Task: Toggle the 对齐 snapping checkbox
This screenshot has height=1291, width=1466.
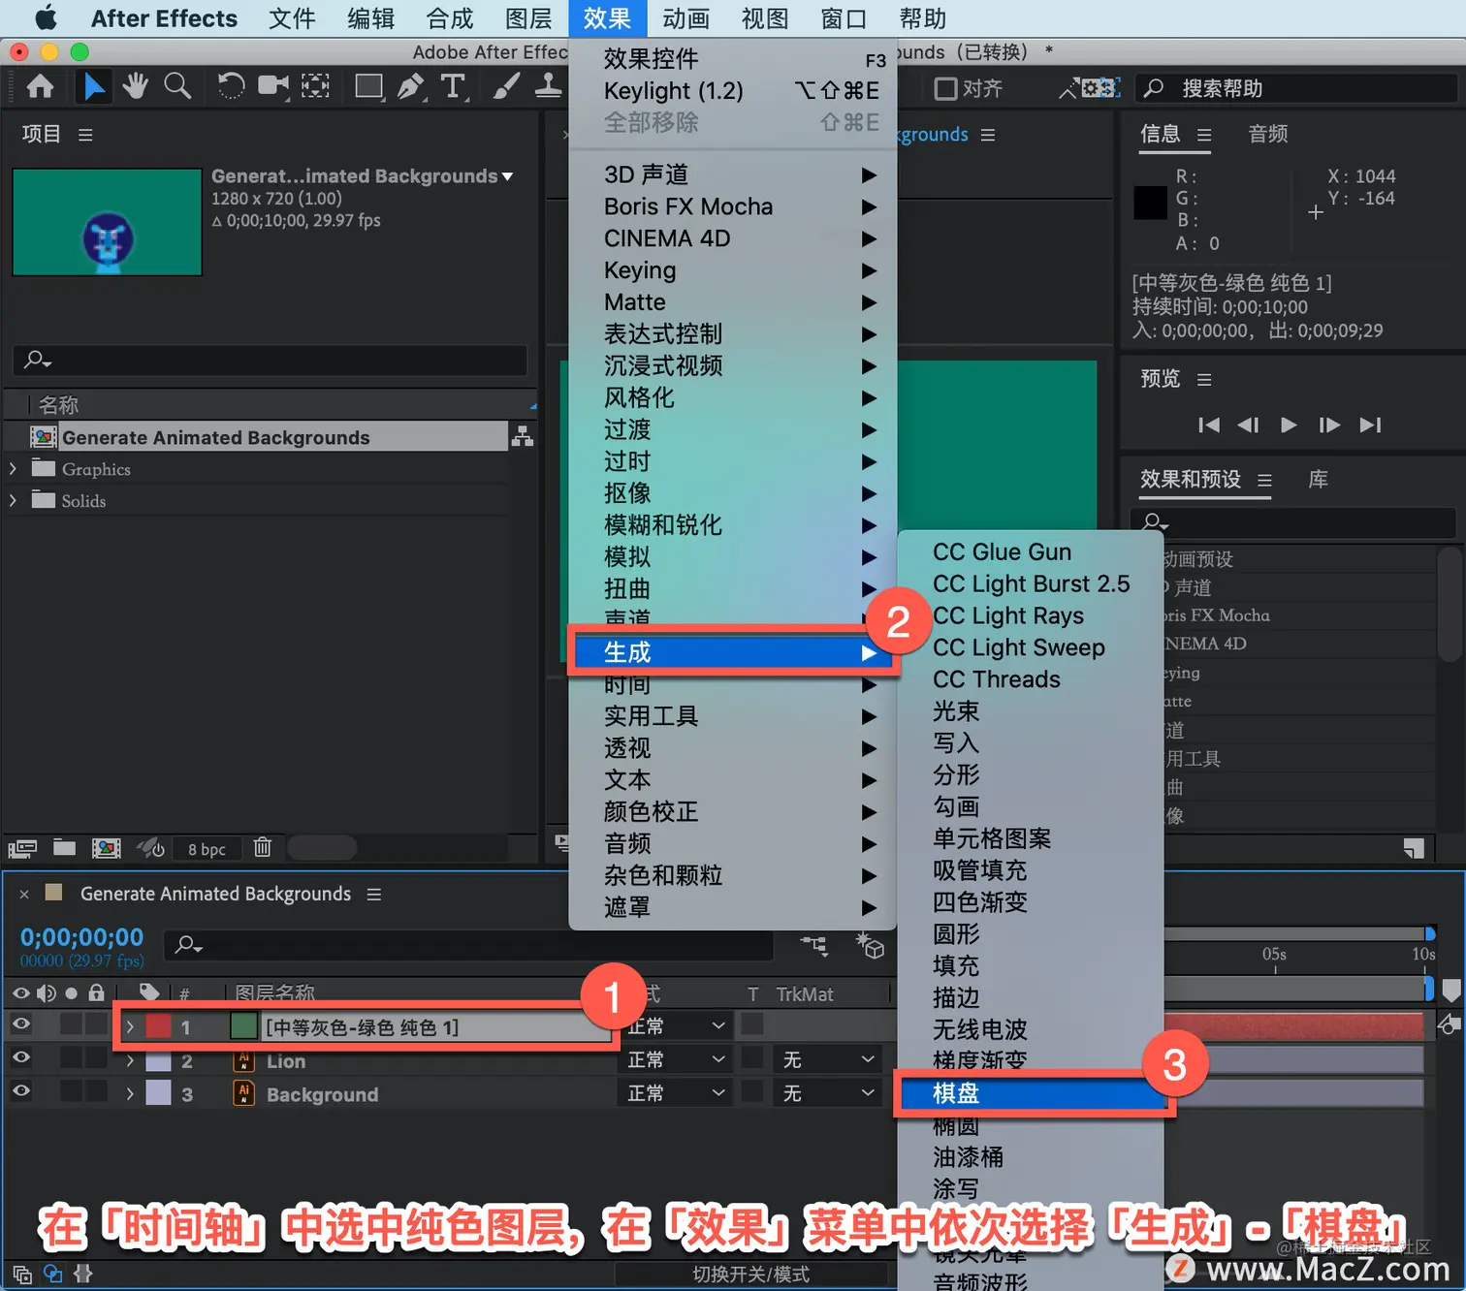Action: (x=945, y=88)
